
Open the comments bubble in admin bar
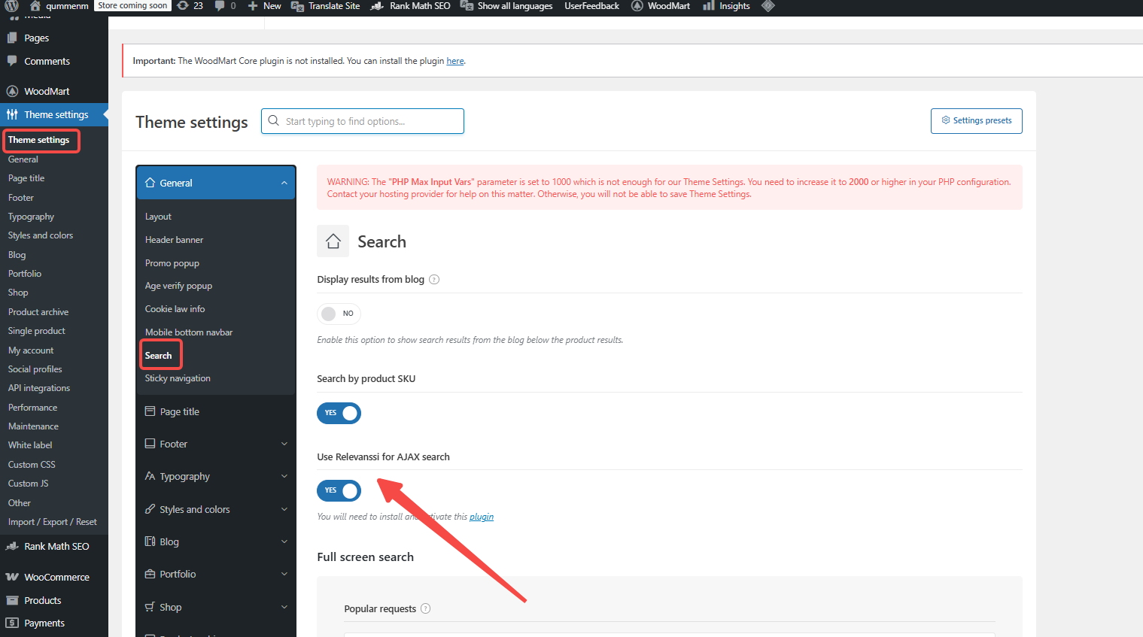click(220, 6)
